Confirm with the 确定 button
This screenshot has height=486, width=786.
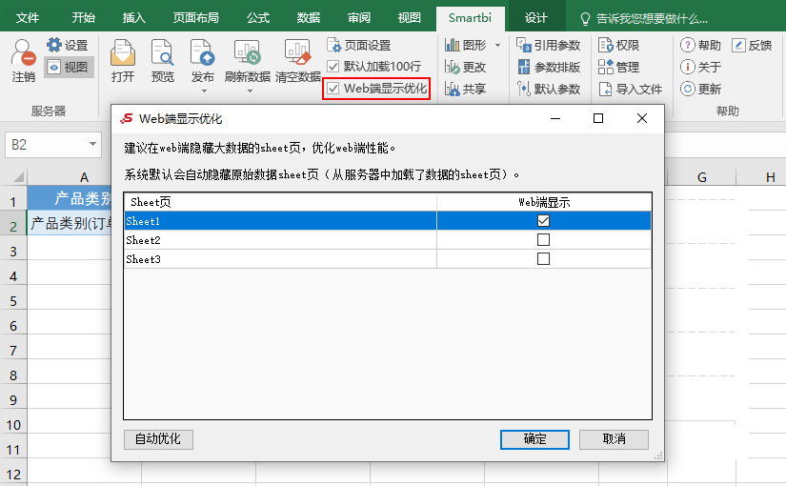tap(534, 439)
